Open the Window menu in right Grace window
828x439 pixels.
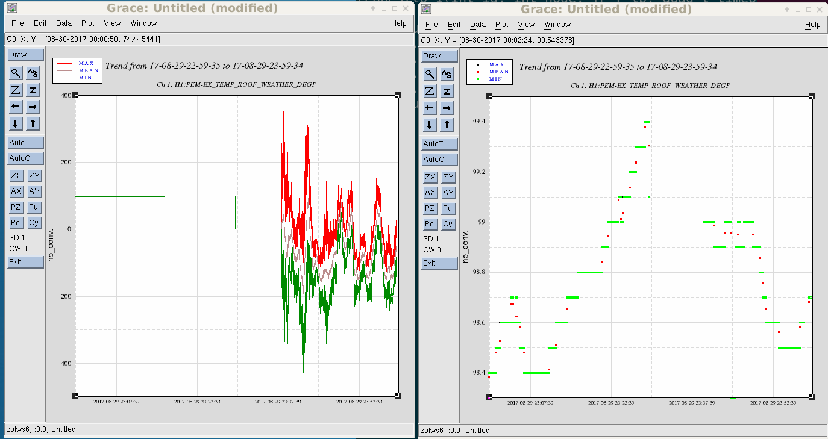pyautogui.click(x=557, y=25)
